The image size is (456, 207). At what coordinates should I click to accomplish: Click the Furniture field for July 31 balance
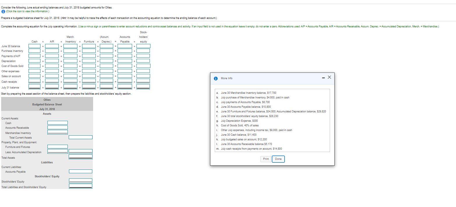89,87
